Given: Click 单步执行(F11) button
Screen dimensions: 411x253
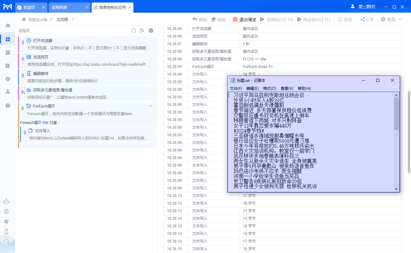Looking at the screenshot, I should 314,19.
